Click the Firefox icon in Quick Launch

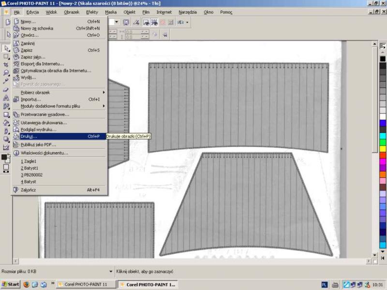pos(26,284)
